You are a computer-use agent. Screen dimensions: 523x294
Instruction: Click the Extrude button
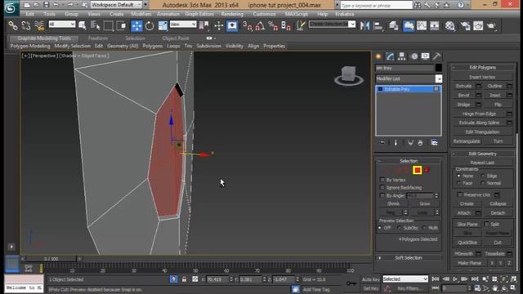[x=463, y=86]
